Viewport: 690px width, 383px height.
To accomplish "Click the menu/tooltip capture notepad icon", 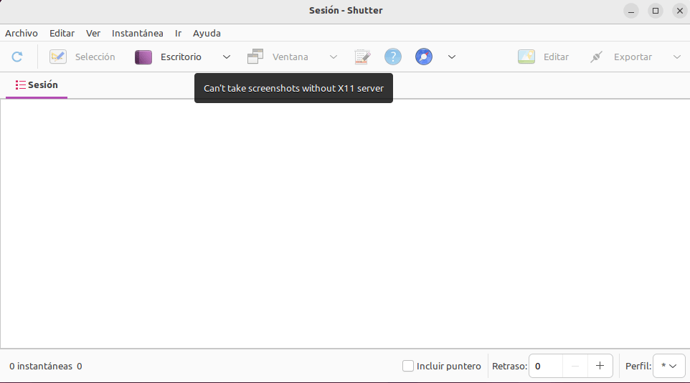I will click(x=362, y=57).
